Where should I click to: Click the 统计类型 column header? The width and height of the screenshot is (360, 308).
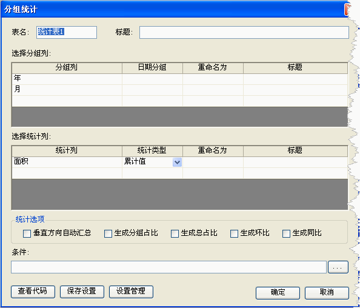[x=152, y=151]
